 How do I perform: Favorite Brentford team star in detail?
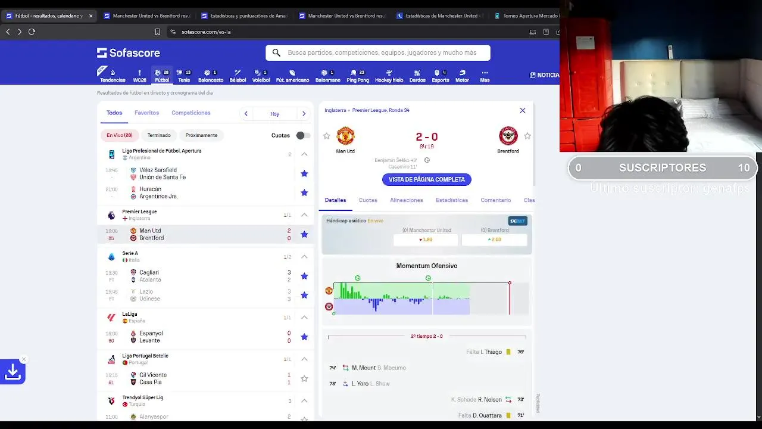[x=527, y=136]
